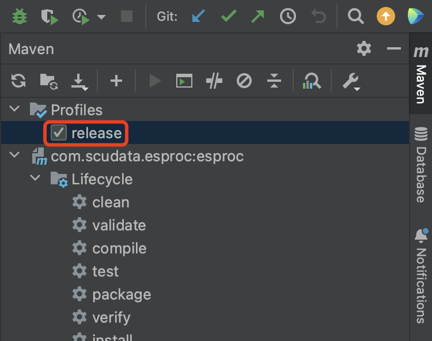This screenshot has width=432, height=341.
Task: Commit changes with Git checkmark
Action: (229, 16)
